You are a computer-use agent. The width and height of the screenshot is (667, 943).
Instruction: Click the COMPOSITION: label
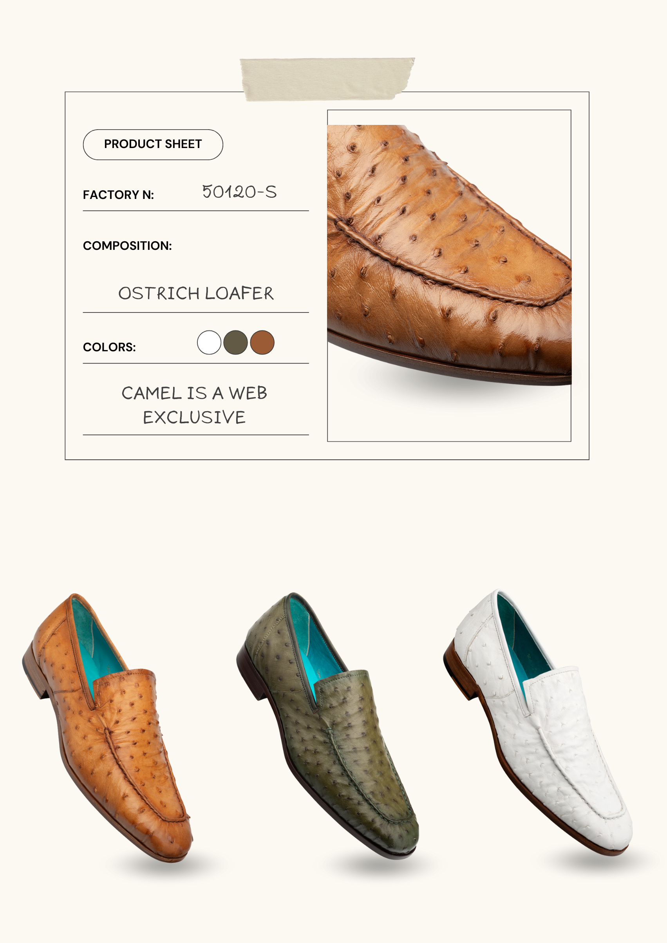[x=127, y=246]
